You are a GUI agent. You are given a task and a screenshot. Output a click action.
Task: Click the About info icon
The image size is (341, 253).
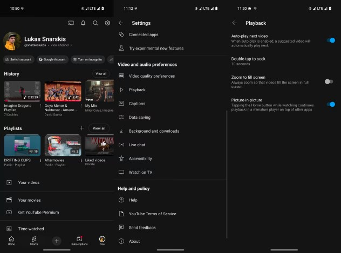click(x=121, y=241)
